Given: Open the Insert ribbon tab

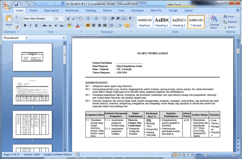Looking at the screenshot, I should (33, 10).
